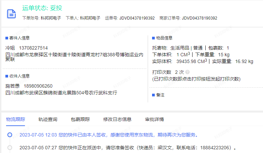Click the help icon next to 打印次数
Screen dimensions: 263x153
187,72
